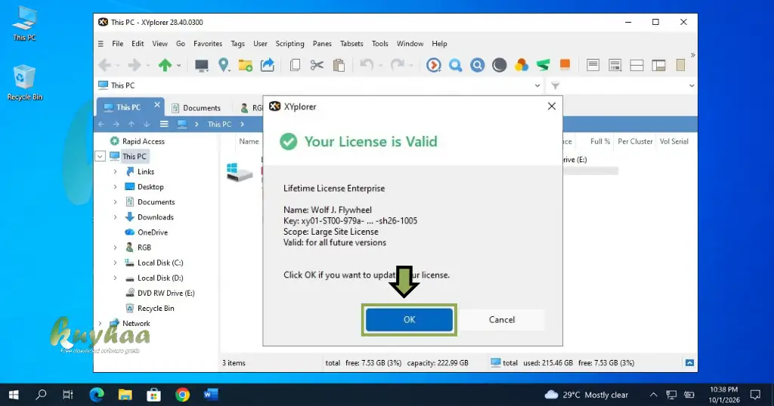Click the location pin Hotlist icon
Viewport: 774px width, 406px height.
click(224, 65)
